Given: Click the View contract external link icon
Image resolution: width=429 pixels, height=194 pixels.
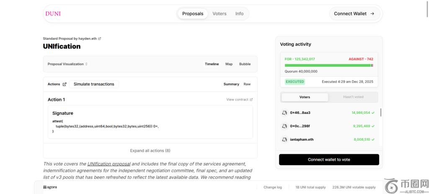Looking at the screenshot, I should pyautogui.click(x=251, y=100).
